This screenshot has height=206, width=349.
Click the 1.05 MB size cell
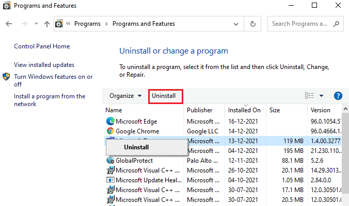click(292, 180)
